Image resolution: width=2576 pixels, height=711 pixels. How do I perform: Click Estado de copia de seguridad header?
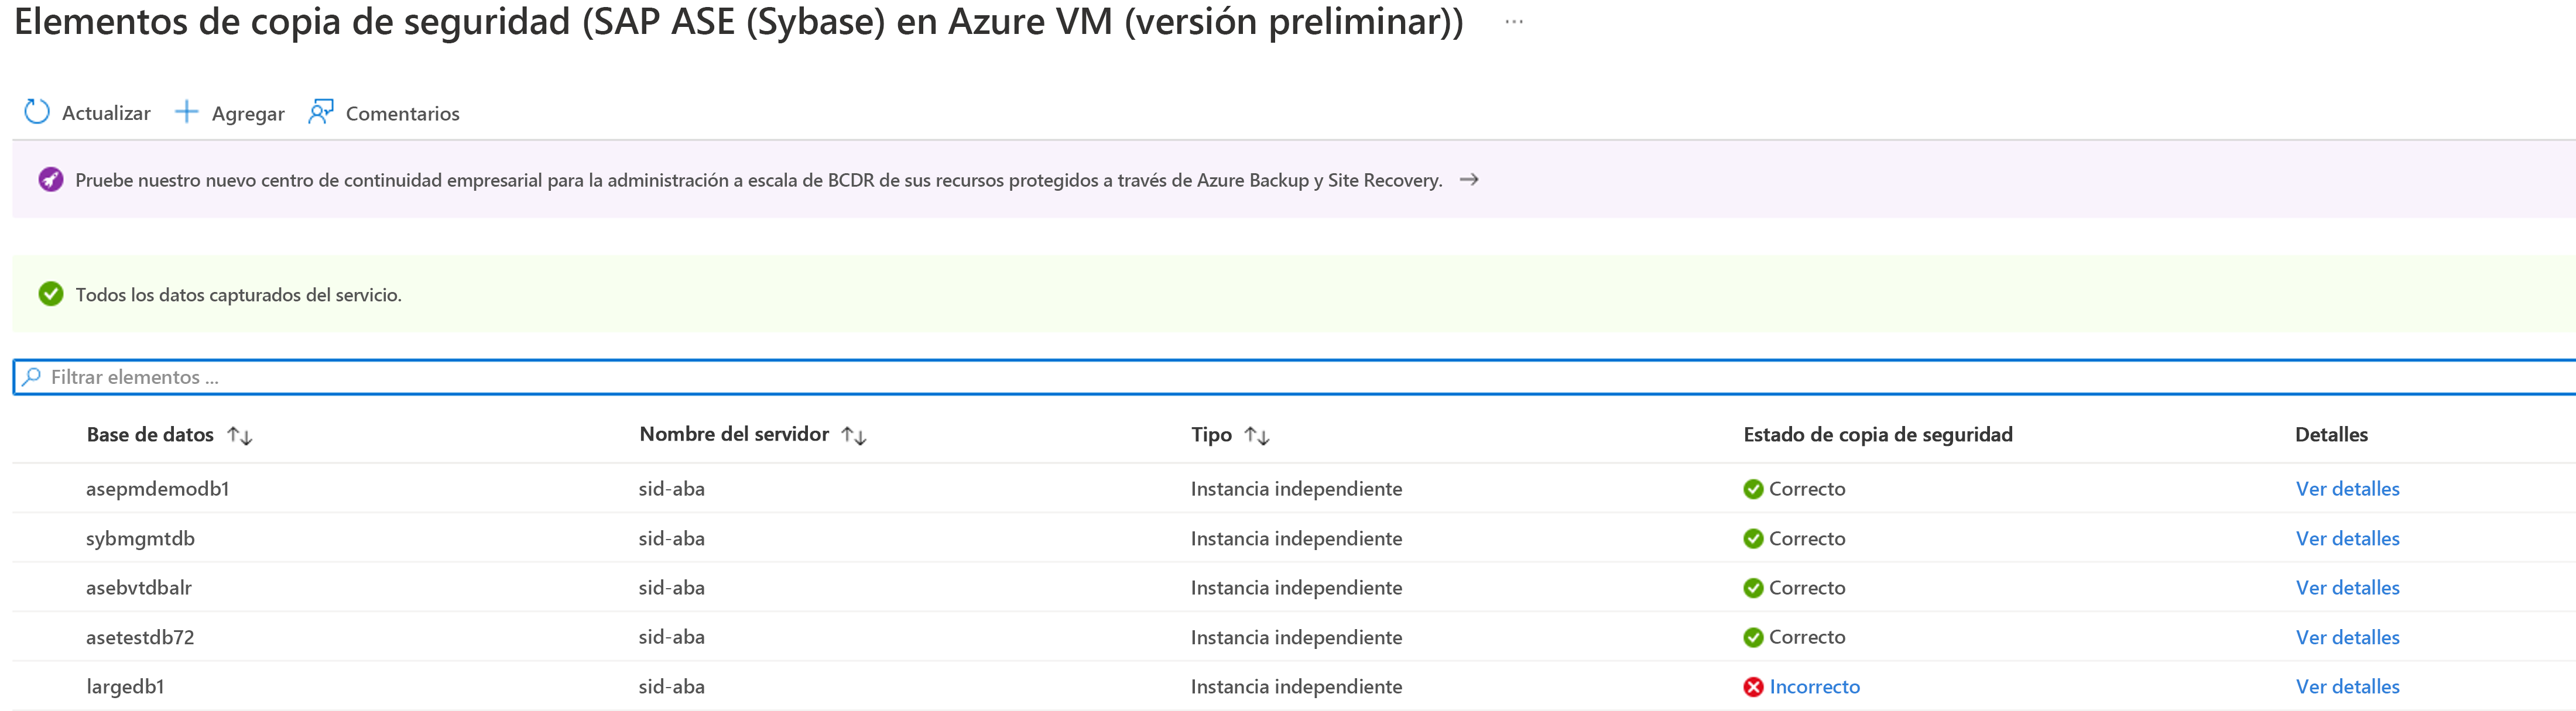click(x=1877, y=435)
